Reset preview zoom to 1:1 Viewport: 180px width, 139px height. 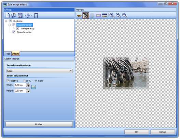pyautogui.click(x=125, y=15)
